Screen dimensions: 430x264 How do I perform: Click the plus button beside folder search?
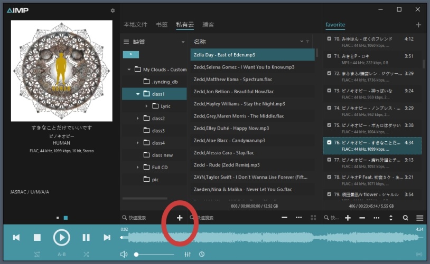(x=180, y=218)
